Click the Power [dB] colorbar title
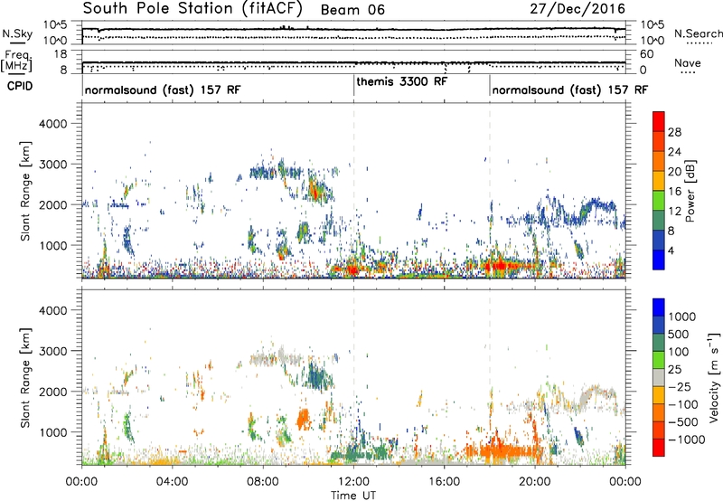The image size is (723, 501). pos(690,191)
